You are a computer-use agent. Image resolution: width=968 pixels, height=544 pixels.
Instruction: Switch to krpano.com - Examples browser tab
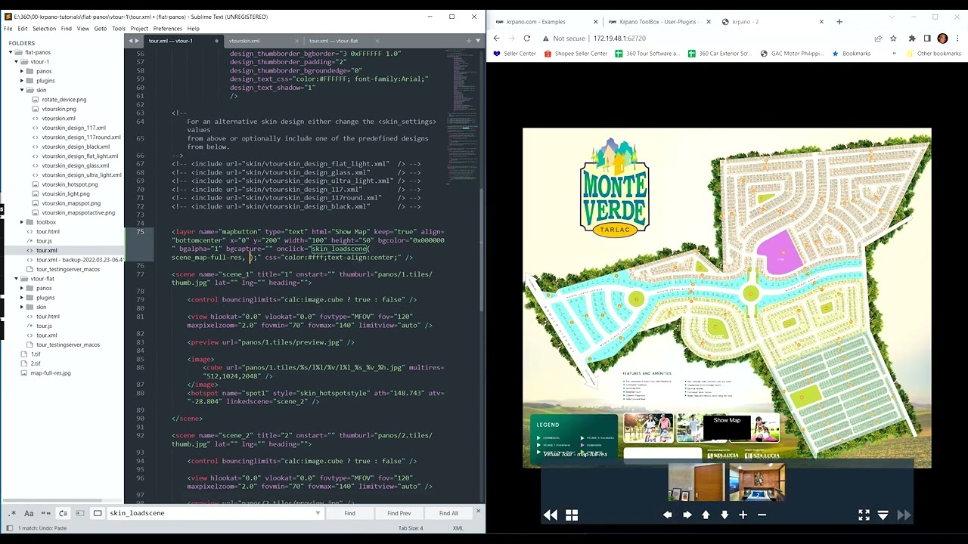tap(545, 22)
